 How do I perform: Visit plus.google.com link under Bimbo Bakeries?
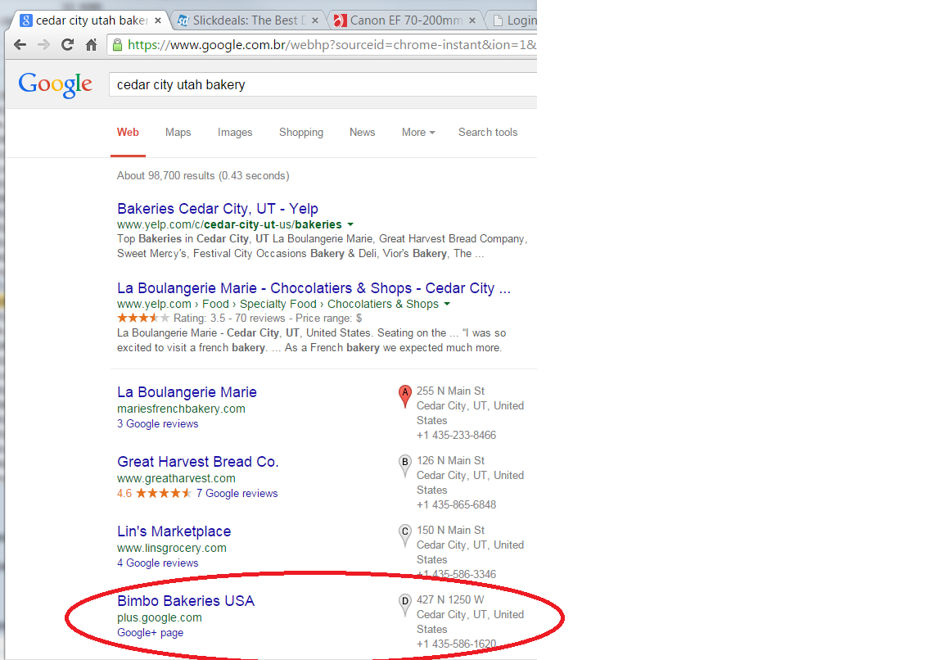[160, 618]
